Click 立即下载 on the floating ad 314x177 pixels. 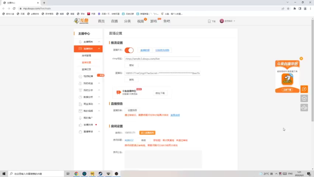(287, 90)
